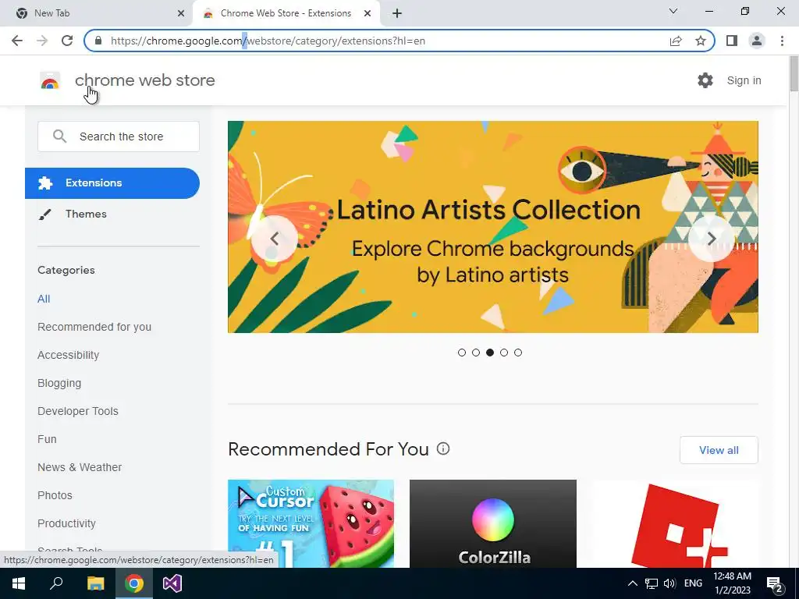This screenshot has width=799, height=599.
Task: Open the tab search dropdown arrow
Action: point(673,11)
